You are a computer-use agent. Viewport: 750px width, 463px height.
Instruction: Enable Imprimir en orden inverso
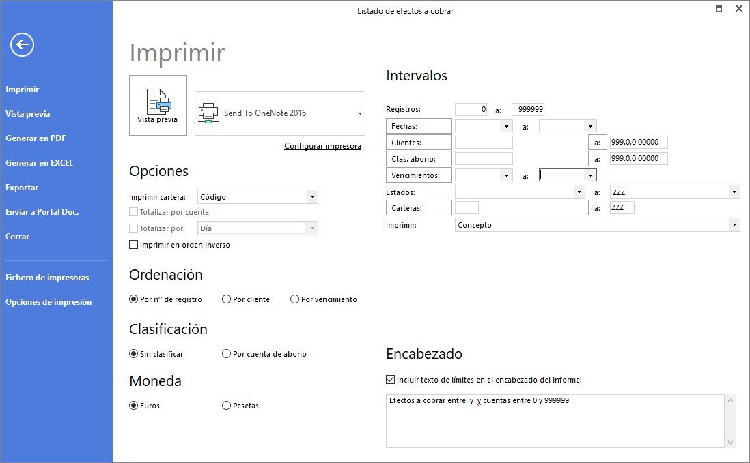[x=133, y=245]
